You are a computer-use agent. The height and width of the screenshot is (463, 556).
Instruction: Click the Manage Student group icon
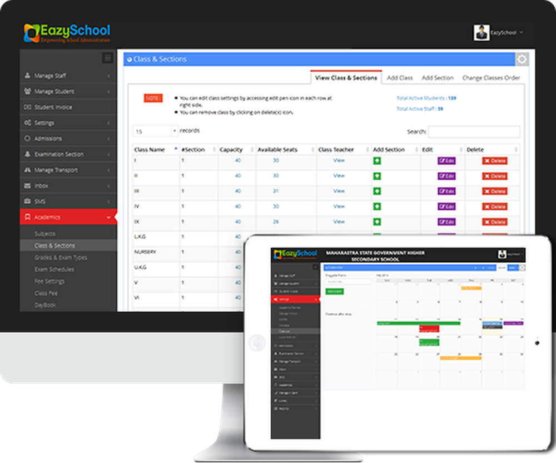27,91
